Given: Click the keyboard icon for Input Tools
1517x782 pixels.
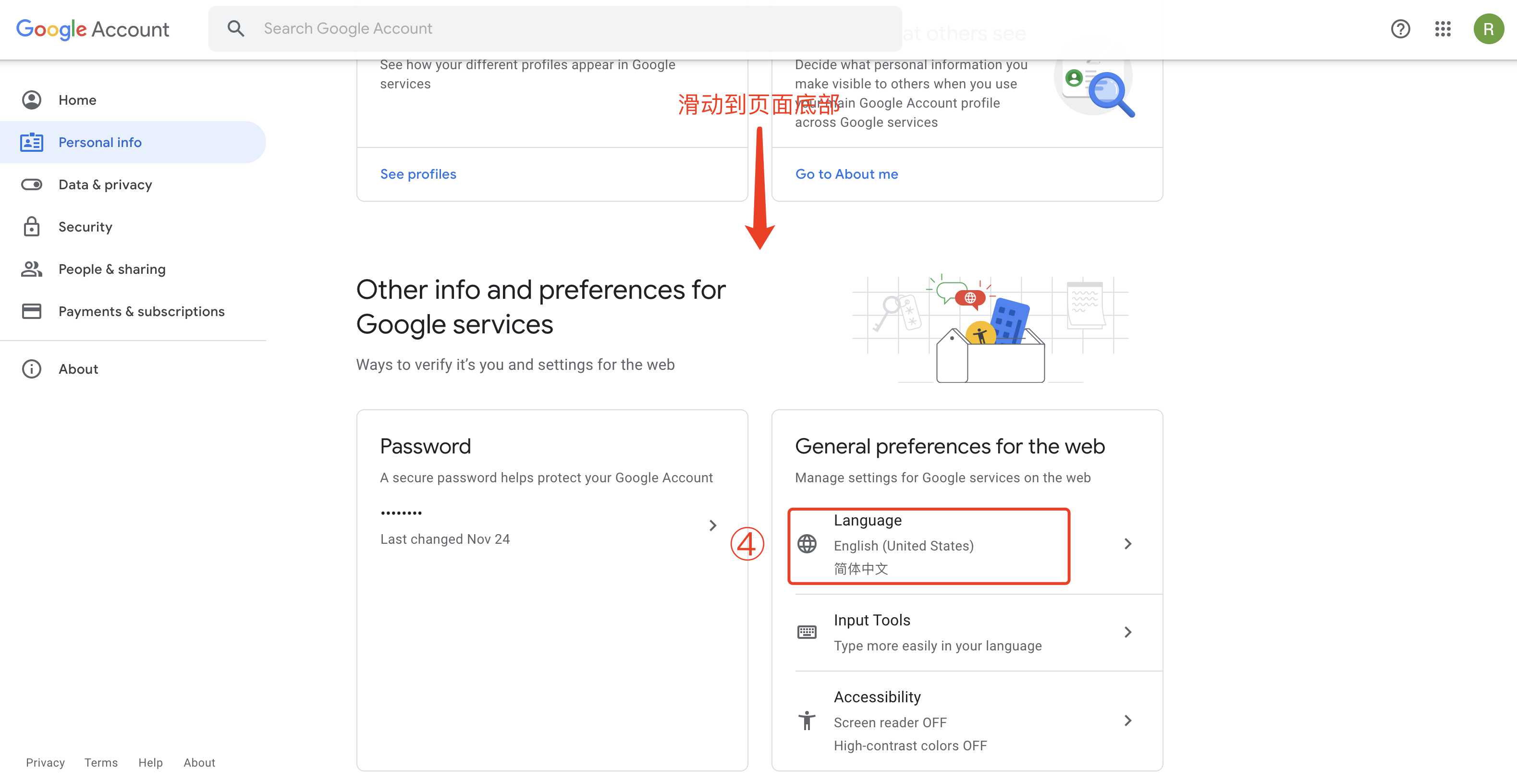Looking at the screenshot, I should coord(806,632).
